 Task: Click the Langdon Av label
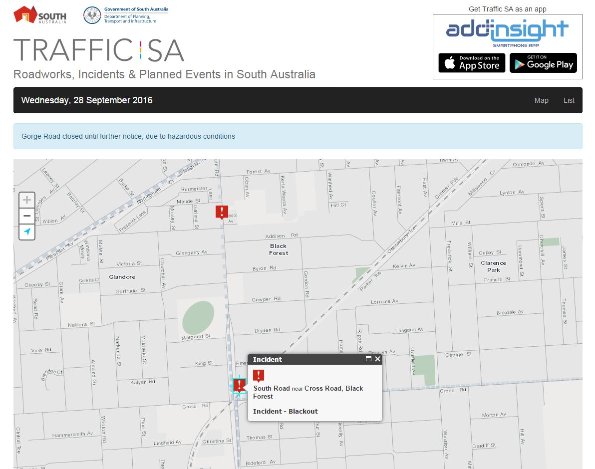pos(409,330)
